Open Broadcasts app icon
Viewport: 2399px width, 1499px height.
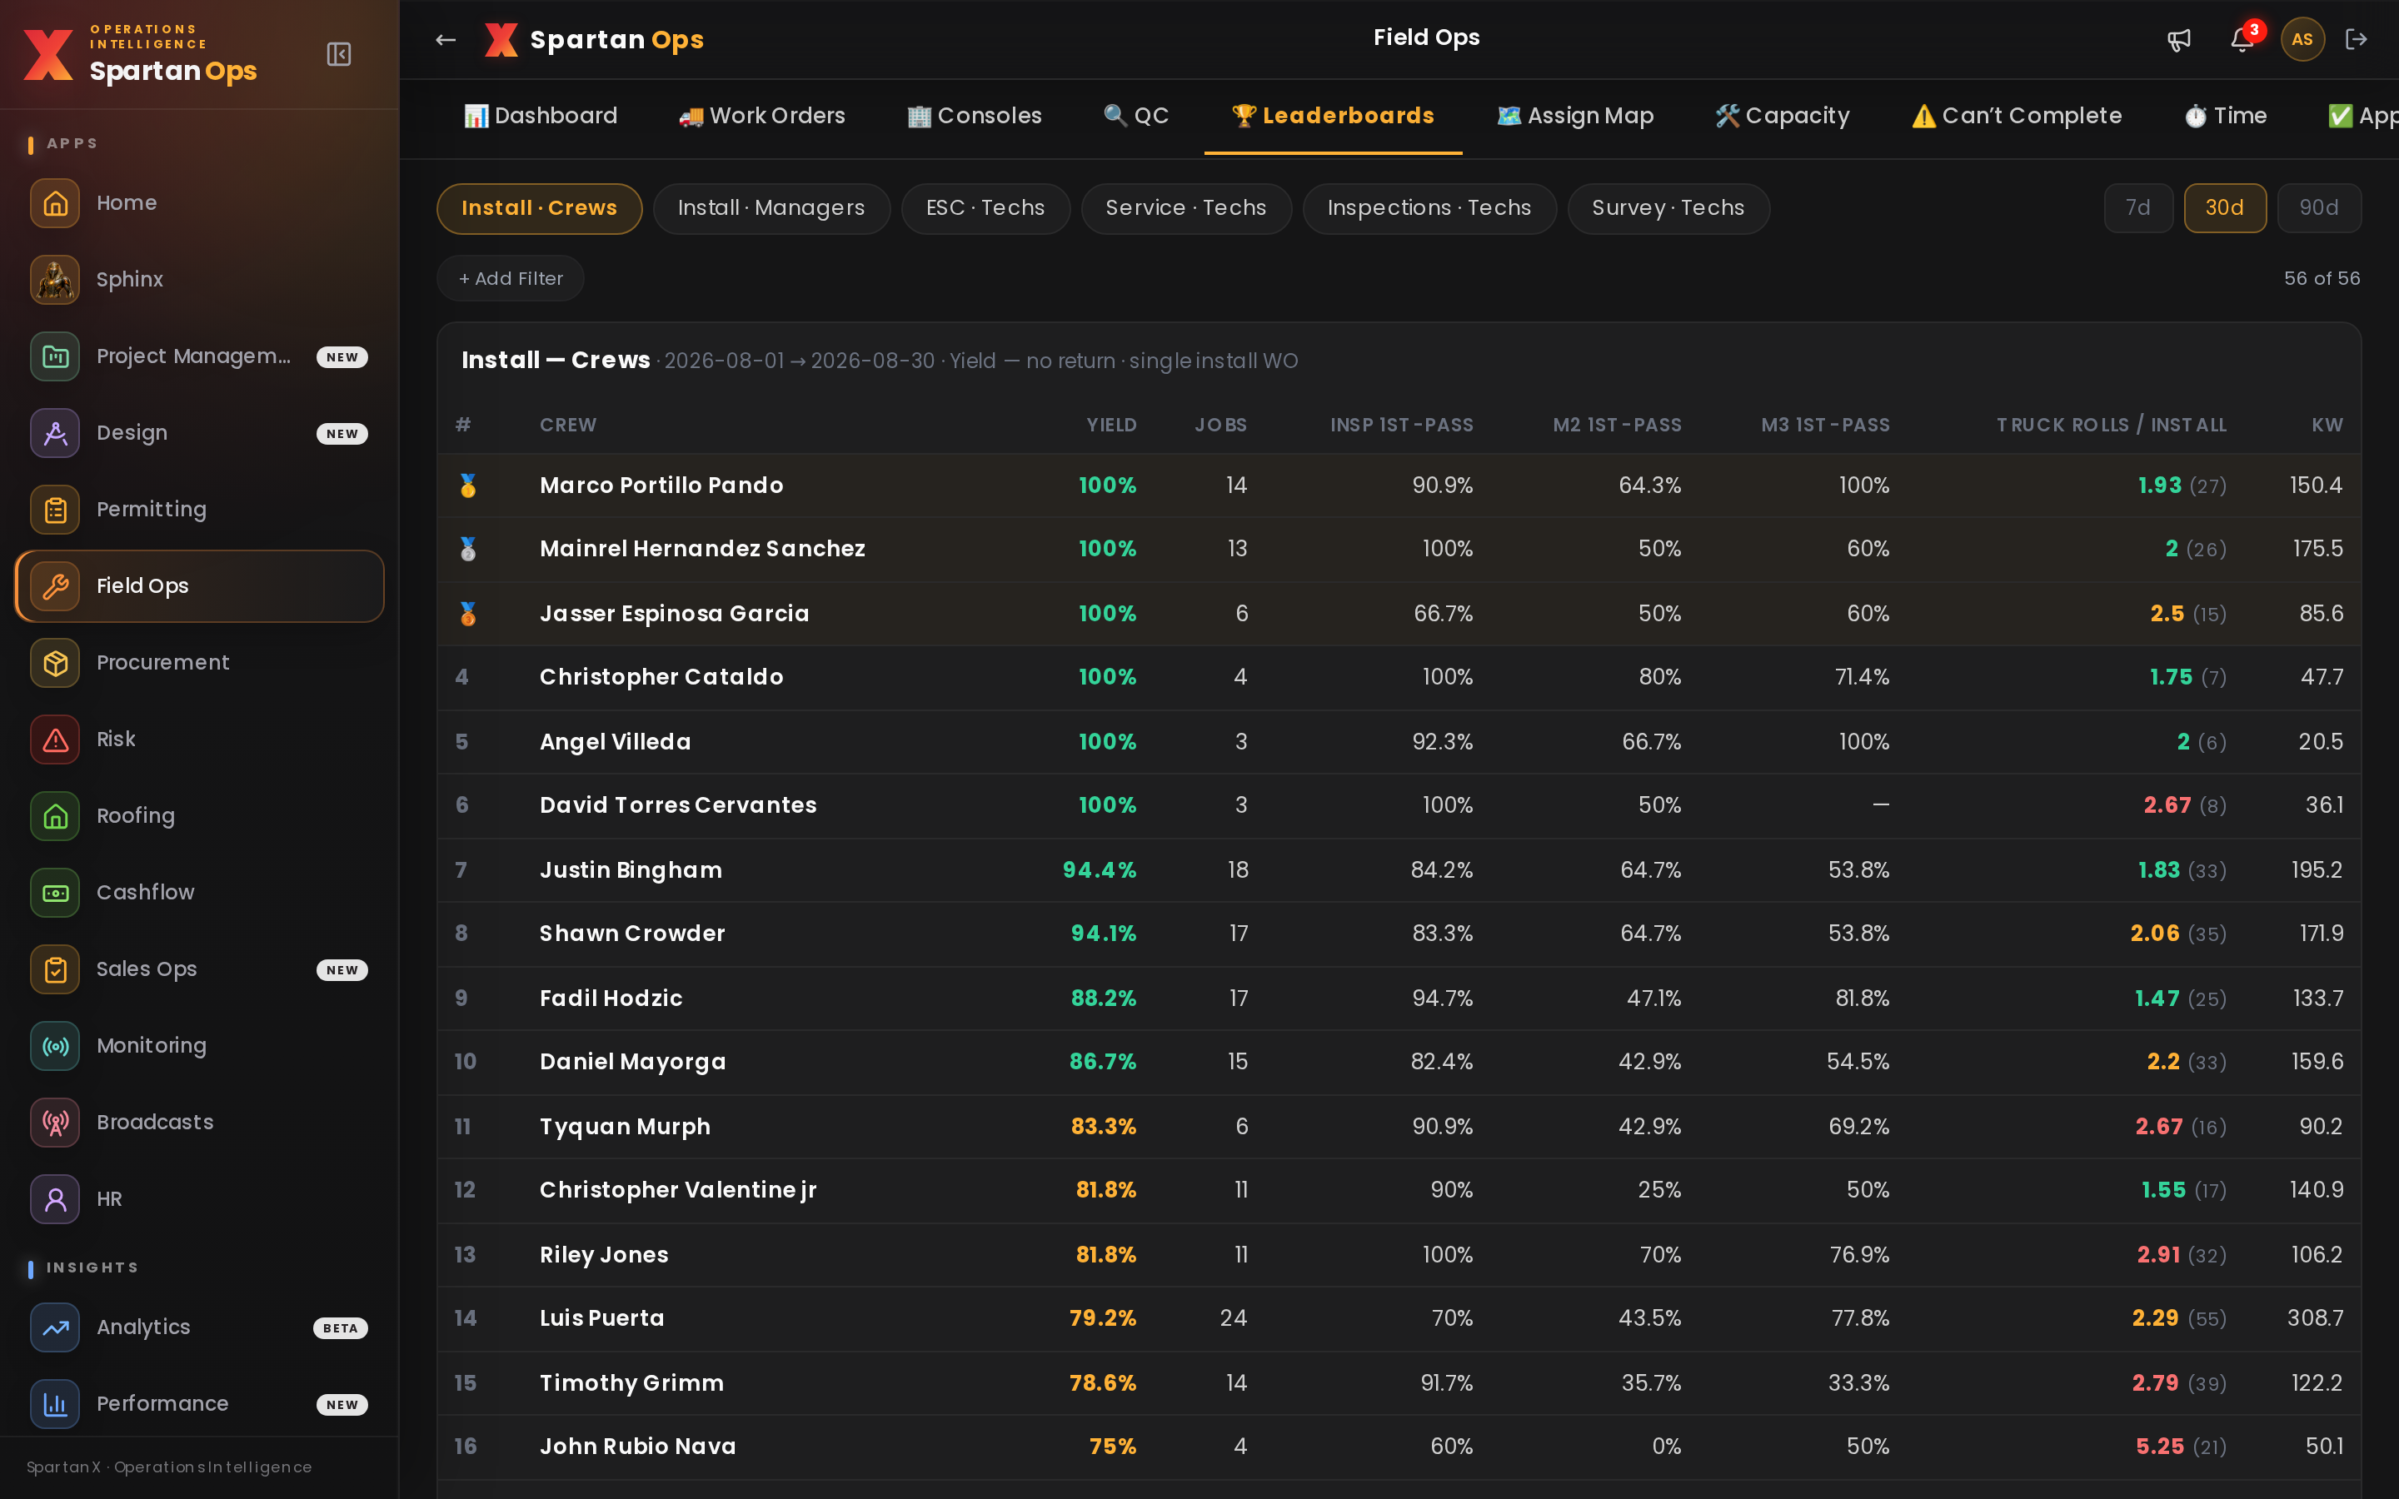tap(56, 1123)
